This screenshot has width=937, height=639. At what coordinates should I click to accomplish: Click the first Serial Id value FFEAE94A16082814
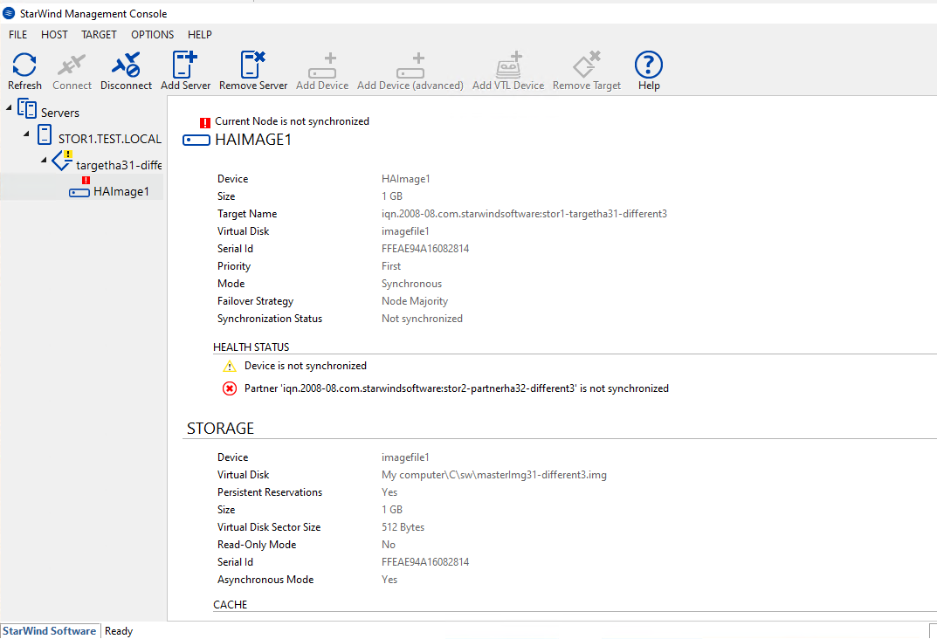point(425,249)
